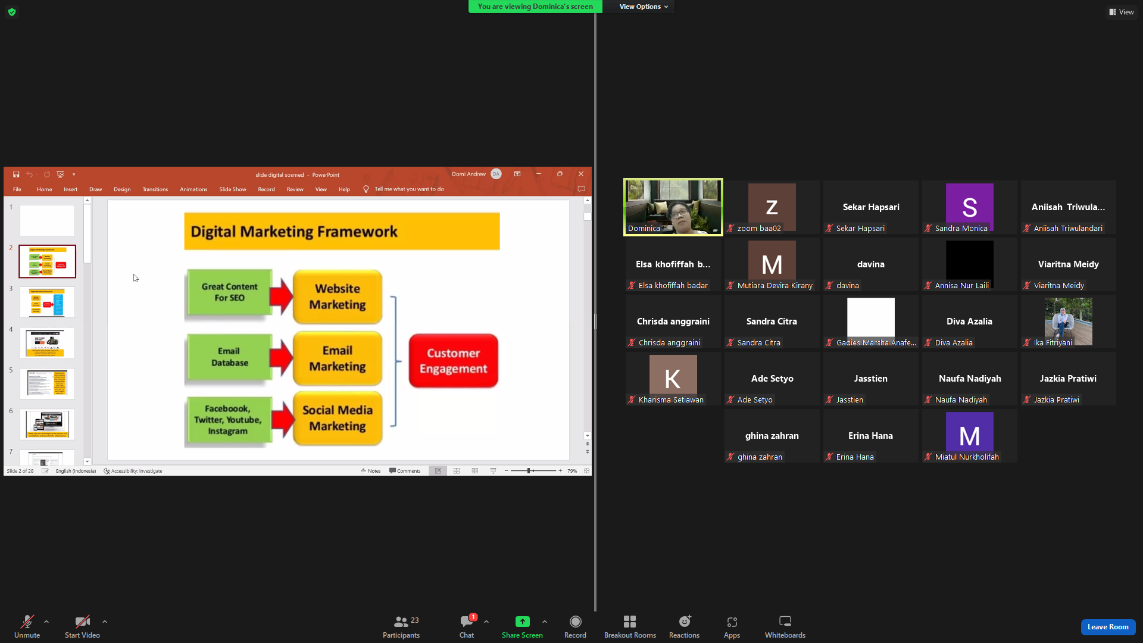Image resolution: width=1143 pixels, height=643 pixels.
Task: Click the Redo icon in PowerPoint
Action: [46, 174]
